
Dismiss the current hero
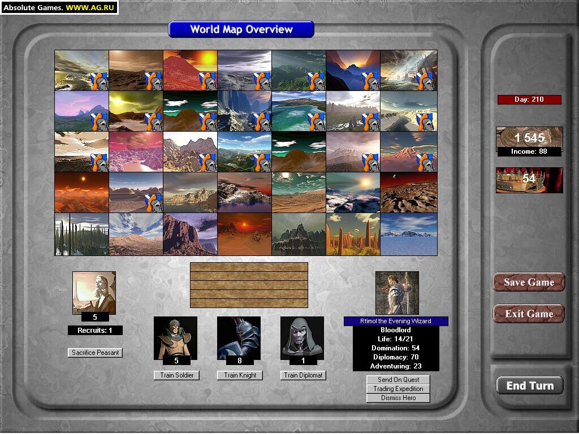click(397, 398)
